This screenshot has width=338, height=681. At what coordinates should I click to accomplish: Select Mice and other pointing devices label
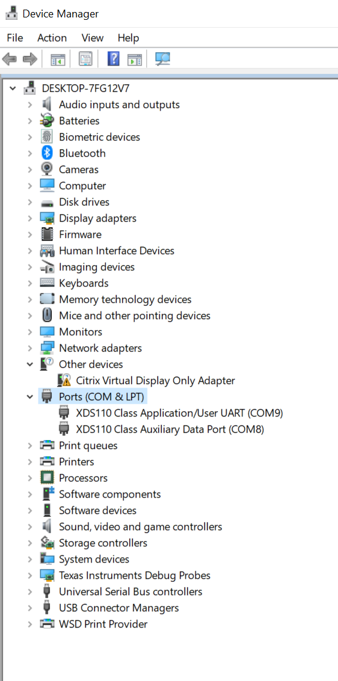tap(135, 316)
